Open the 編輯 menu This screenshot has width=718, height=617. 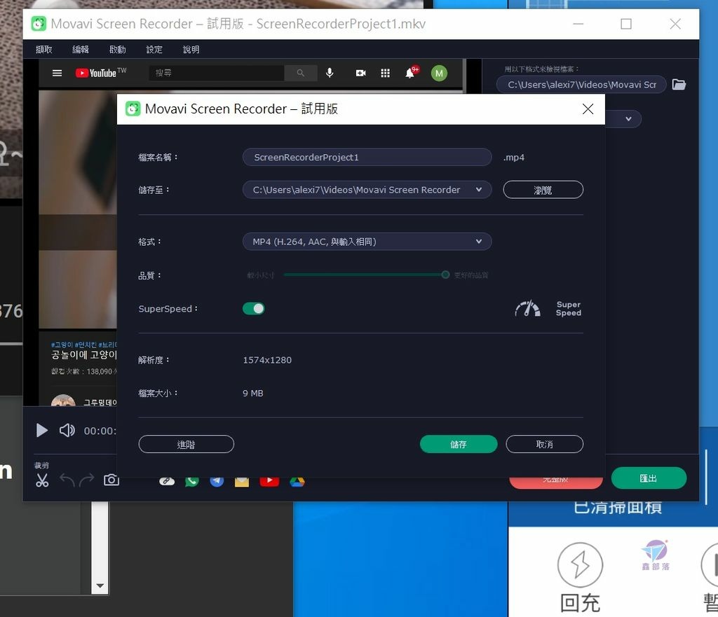(81, 50)
